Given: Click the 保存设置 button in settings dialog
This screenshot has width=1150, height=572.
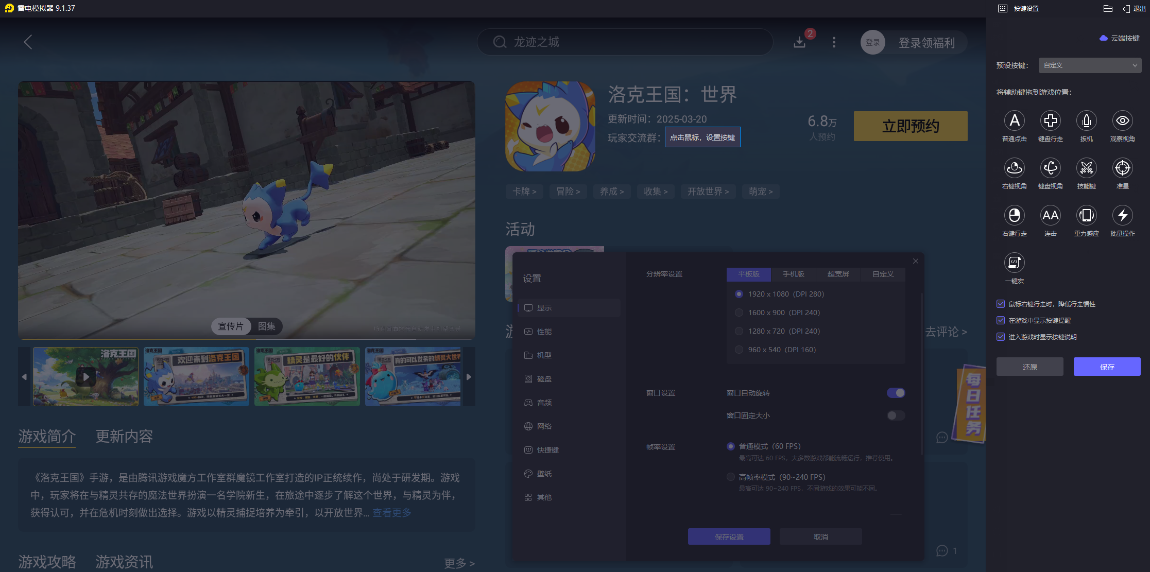Looking at the screenshot, I should pyautogui.click(x=729, y=536).
